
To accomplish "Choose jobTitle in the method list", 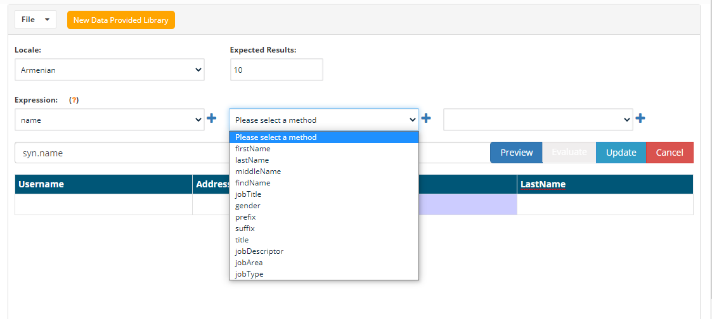I will 248,194.
